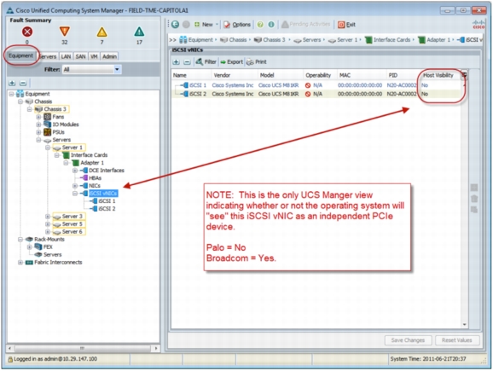The width and height of the screenshot is (493, 371).
Task: Select IO Modules in the tree
Action: coord(66,125)
